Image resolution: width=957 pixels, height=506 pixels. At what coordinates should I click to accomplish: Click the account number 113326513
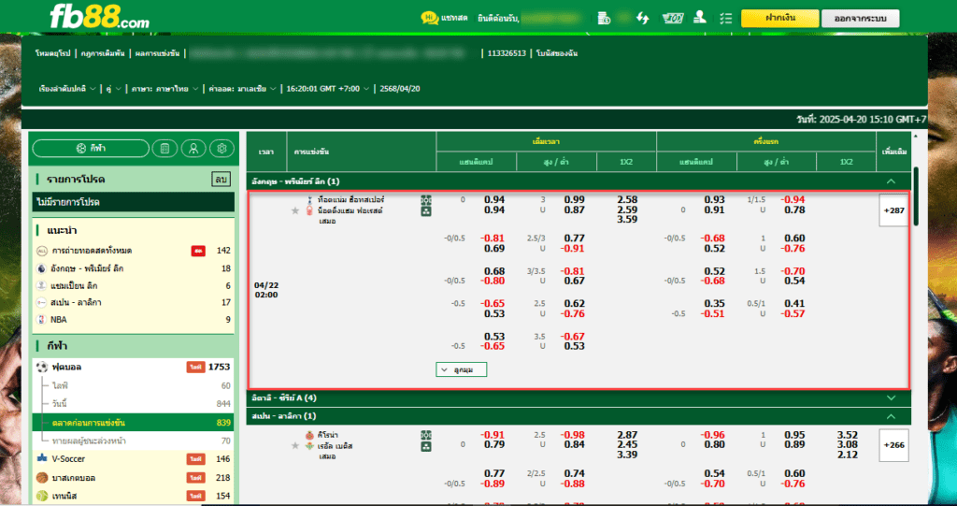coord(507,53)
